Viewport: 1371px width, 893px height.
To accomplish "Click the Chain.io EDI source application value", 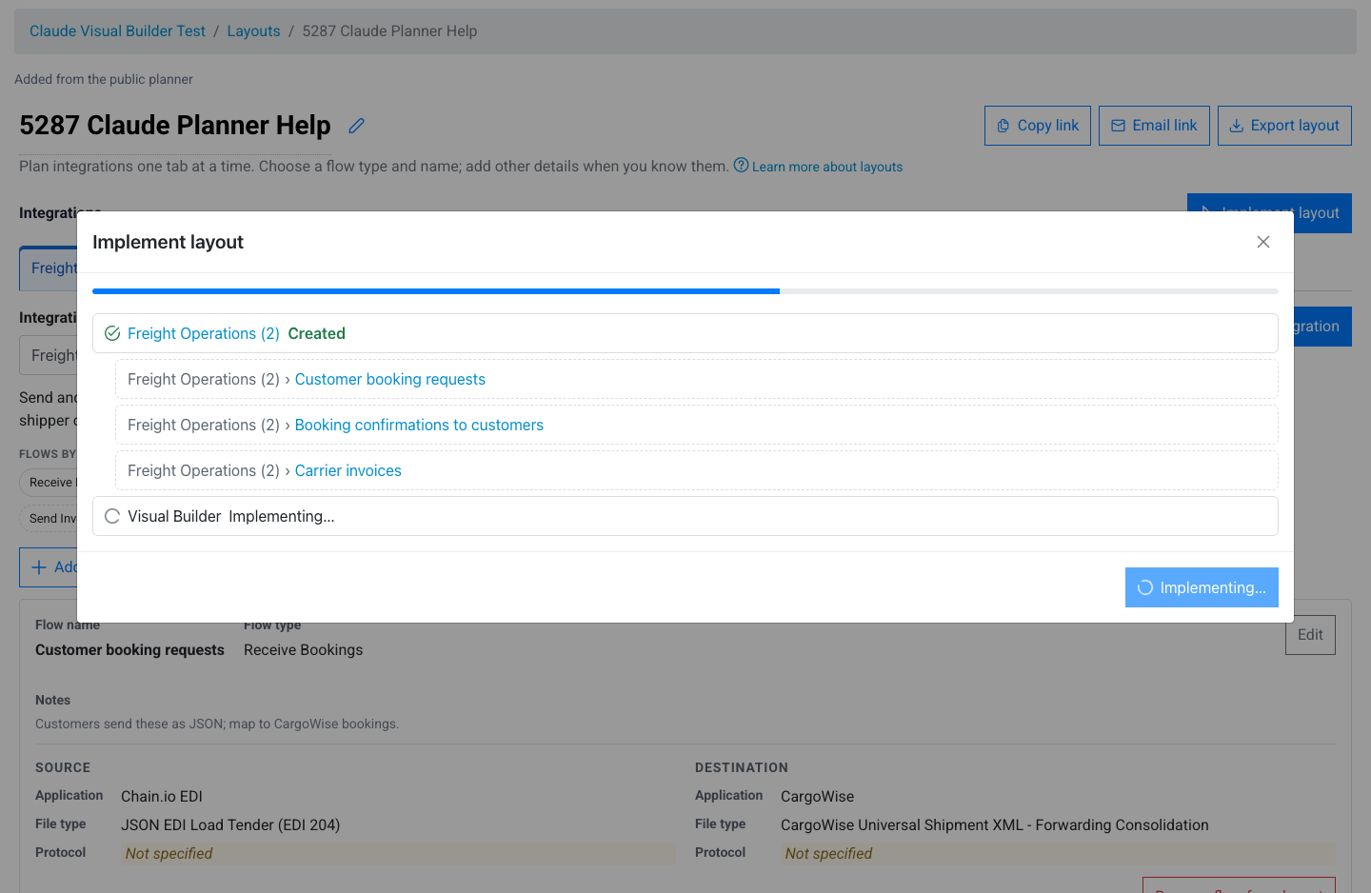I will [162, 796].
